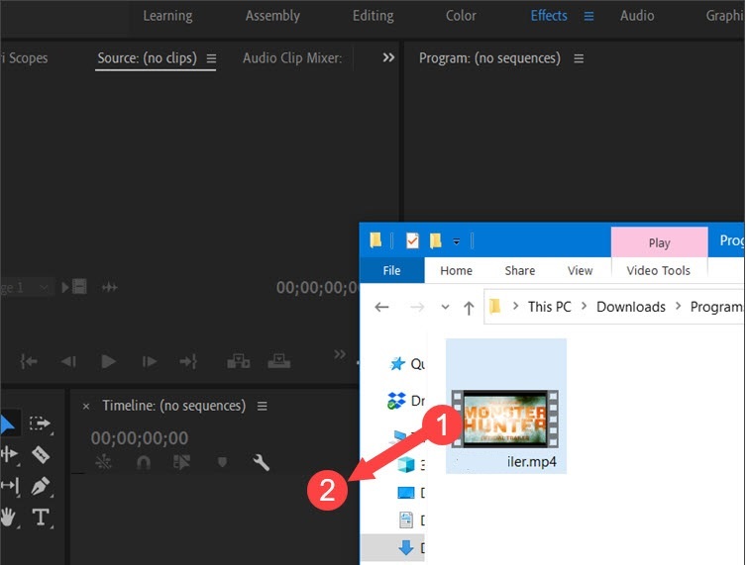Select the Razor tool

pos(41,454)
